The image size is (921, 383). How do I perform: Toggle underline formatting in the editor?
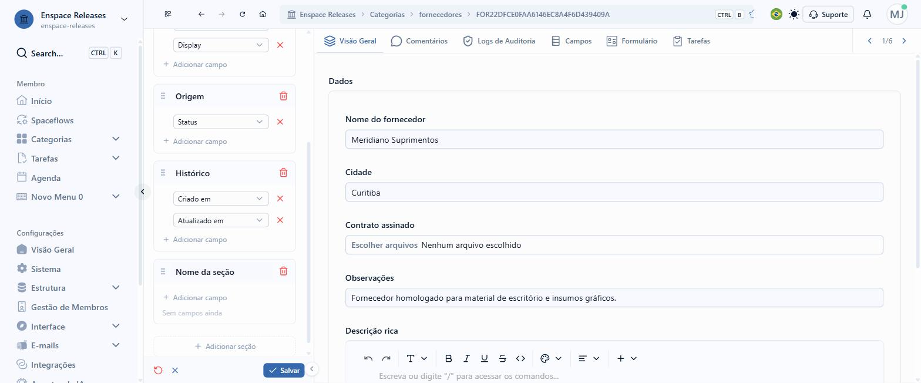pyautogui.click(x=484, y=358)
